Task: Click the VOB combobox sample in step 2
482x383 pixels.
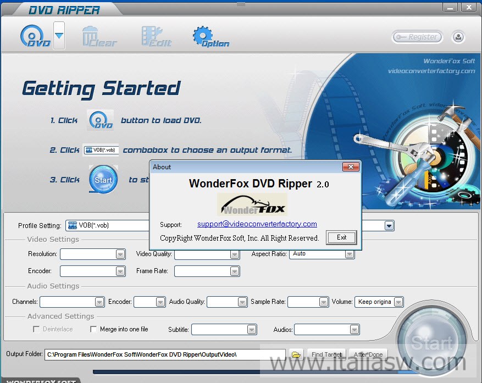Action: pyautogui.click(x=101, y=150)
